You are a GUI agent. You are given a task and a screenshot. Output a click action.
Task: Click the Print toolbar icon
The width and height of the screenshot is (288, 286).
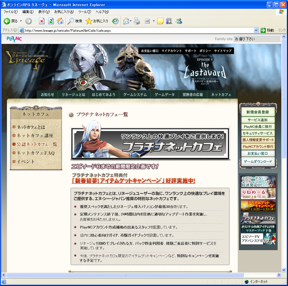pyautogui.click(x=137, y=21)
